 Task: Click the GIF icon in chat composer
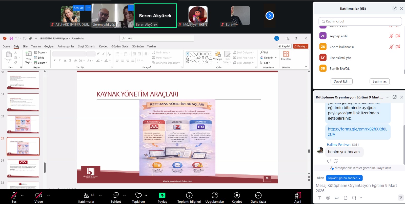(337, 198)
